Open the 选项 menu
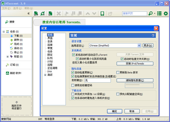This screenshot has height=122, width=170. click(x=18, y=8)
